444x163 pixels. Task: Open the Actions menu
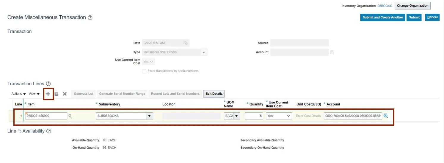pyautogui.click(x=18, y=94)
